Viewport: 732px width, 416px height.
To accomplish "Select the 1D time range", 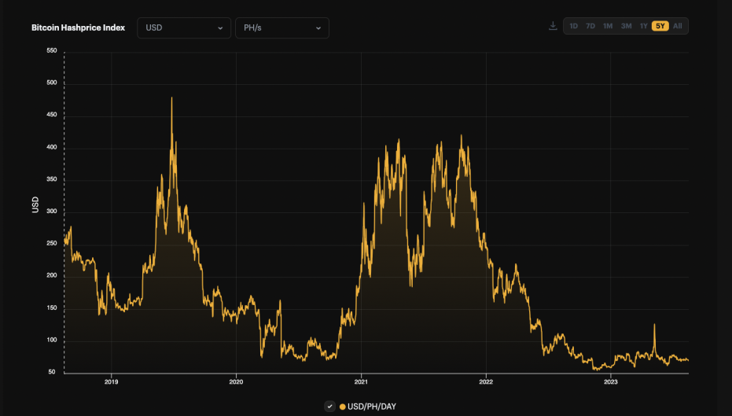I will pos(573,26).
